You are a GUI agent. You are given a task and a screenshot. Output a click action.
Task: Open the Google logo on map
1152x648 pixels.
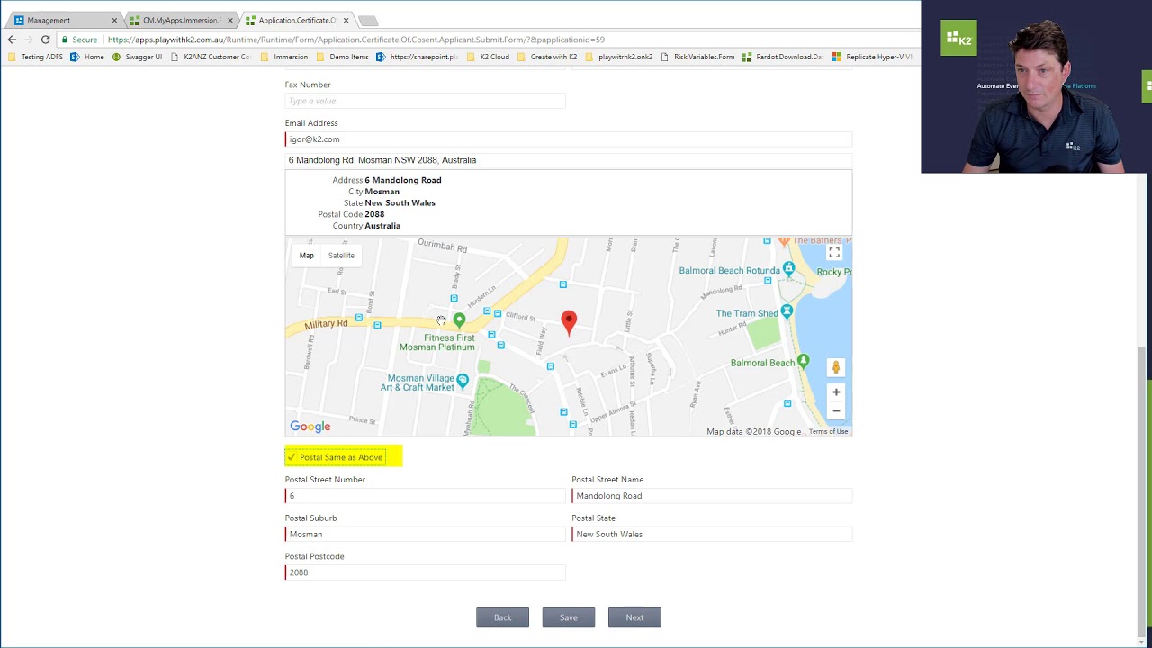[x=310, y=427]
